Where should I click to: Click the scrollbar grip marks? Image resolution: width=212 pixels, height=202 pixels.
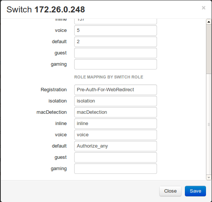tap(209, 124)
